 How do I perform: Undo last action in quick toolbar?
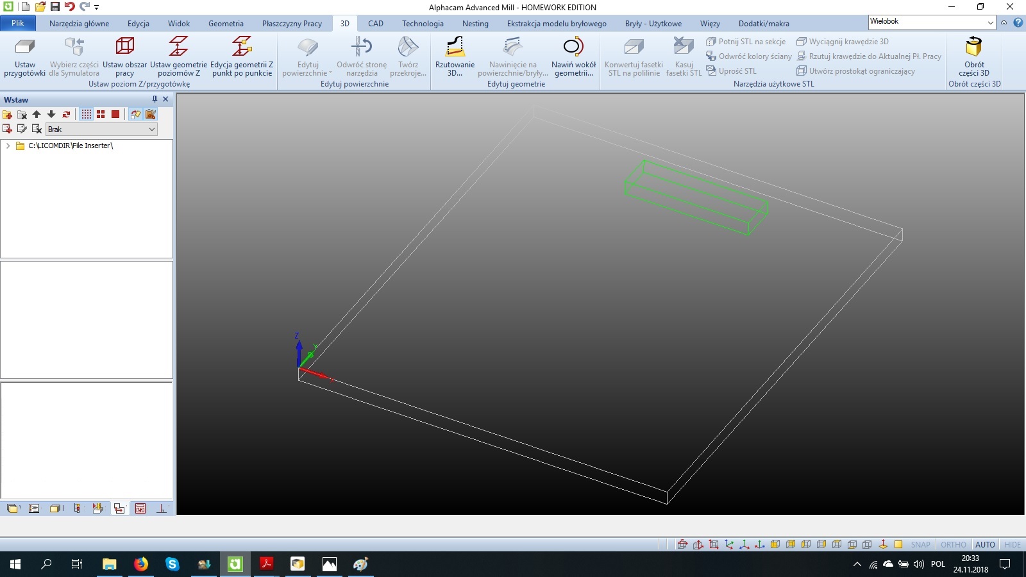point(69,7)
